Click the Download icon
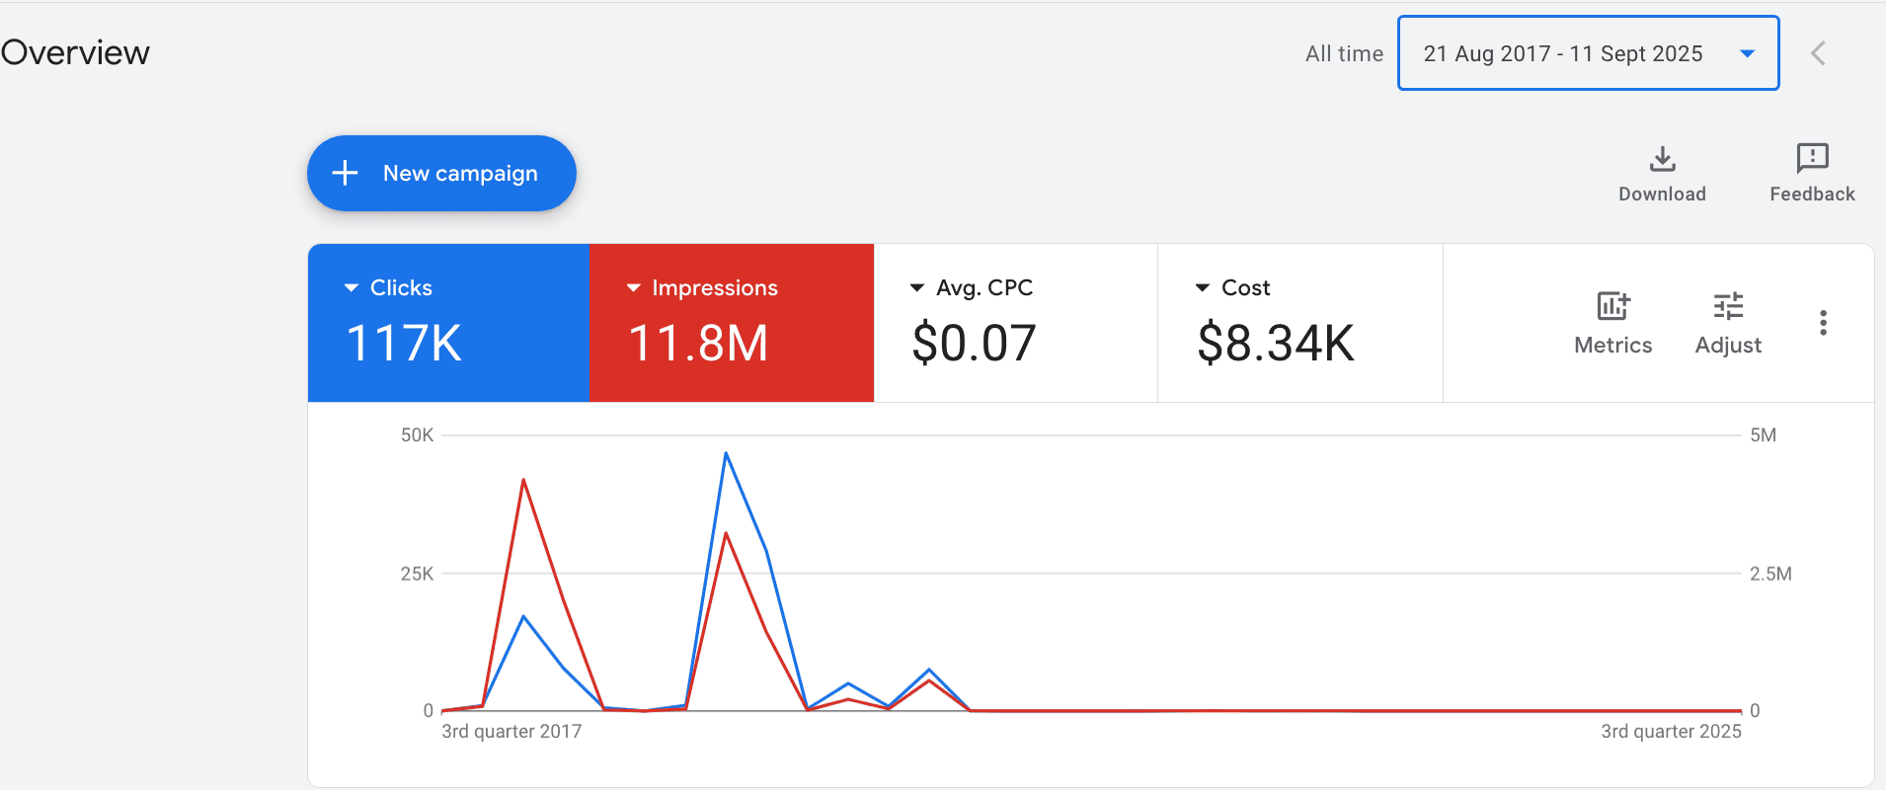Image resolution: width=1886 pixels, height=790 pixels. pyautogui.click(x=1663, y=159)
